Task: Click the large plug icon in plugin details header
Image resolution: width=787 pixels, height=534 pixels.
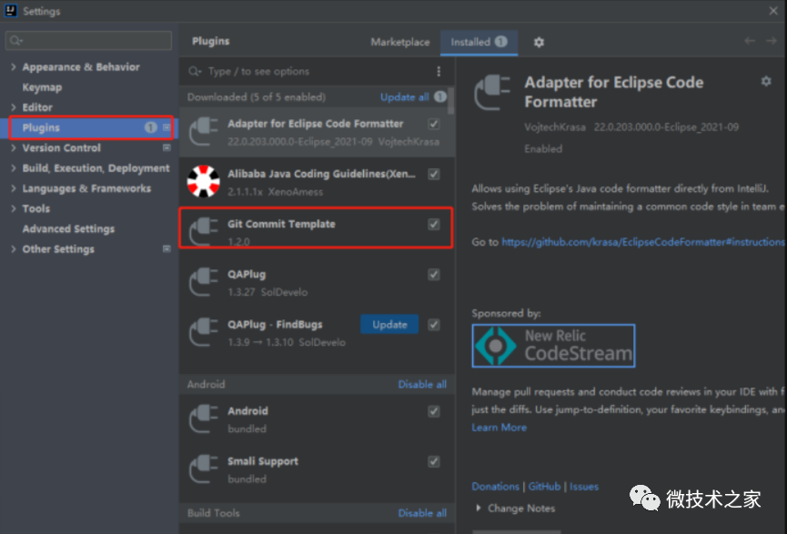Action: tap(492, 93)
